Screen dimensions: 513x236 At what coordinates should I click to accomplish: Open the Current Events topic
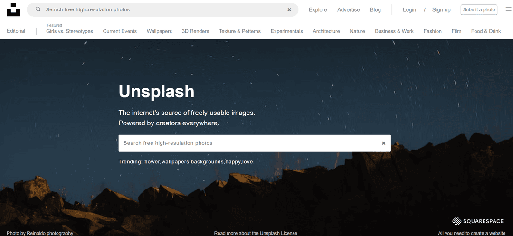tap(120, 31)
